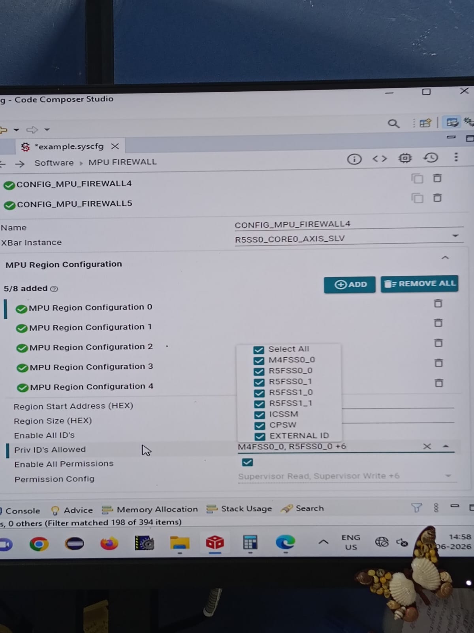Open history clock icon

click(x=431, y=158)
